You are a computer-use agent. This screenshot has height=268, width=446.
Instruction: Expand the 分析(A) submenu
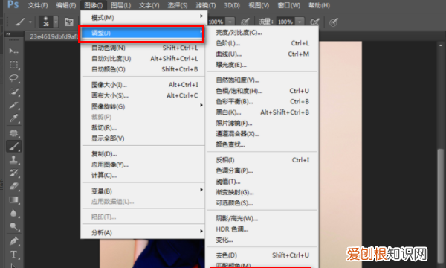tap(144, 233)
